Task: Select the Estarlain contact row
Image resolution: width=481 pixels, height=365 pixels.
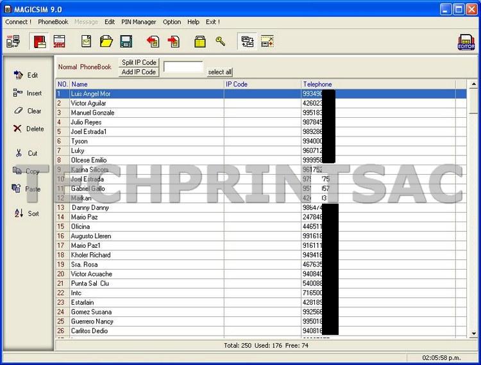Action: click(x=261, y=302)
